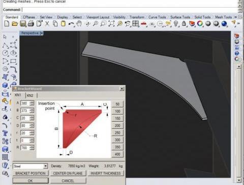This screenshot has height=185, width=244.
Task: Click stepper for A value 380
Action: coord(32,103)
